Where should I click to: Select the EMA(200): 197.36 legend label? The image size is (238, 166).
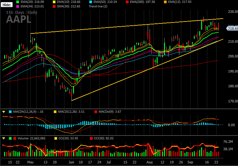142,2
